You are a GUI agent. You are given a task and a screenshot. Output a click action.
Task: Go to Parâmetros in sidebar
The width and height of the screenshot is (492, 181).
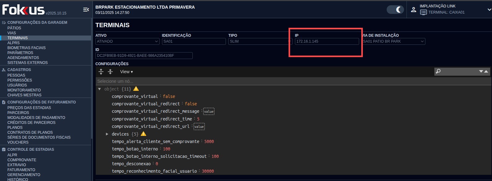coord(20,53)
